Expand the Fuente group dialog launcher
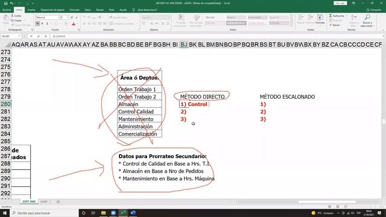The image size is (386, 217). point(79,30)
